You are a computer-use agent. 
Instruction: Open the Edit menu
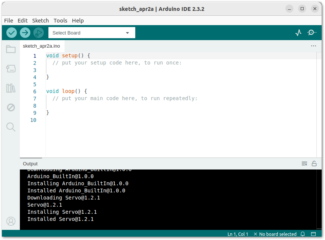22,21
